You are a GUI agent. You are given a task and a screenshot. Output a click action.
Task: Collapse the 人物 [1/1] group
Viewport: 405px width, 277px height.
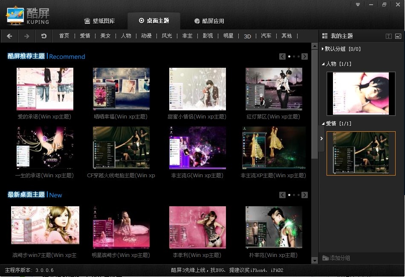point(323,64)
